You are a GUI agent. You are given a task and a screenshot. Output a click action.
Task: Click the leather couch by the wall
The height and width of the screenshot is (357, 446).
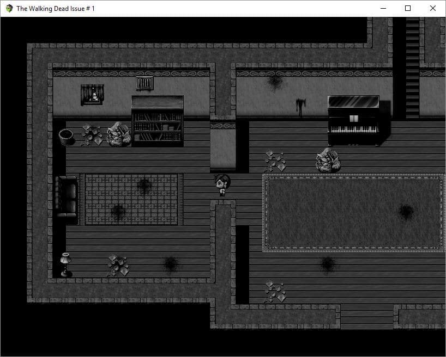coord(67,196)
